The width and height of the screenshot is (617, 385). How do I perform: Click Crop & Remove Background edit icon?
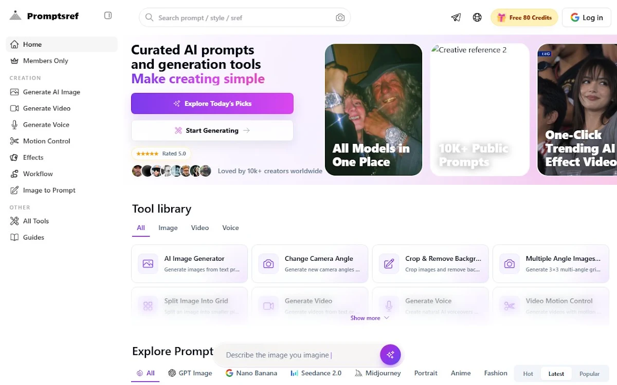389,264
